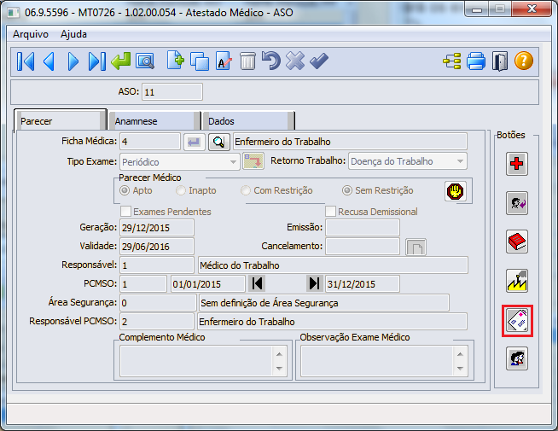Image resolution: width=558 pixels, height=431 pixels.
Task: Expand the Tipo Exame dropdown
Action: click(x=233, y=162)
